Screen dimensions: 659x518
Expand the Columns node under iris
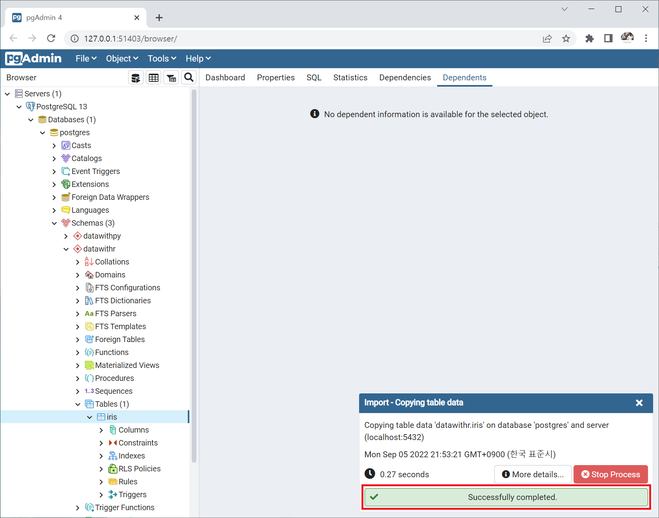[101, 430]
